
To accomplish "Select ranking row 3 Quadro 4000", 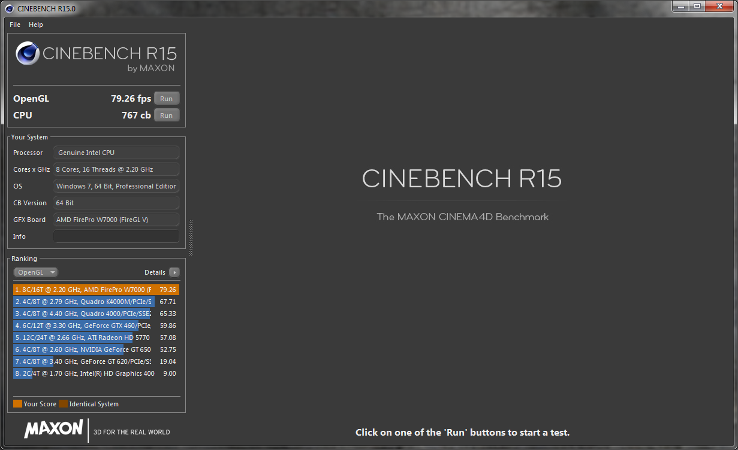I will point(96,314).
